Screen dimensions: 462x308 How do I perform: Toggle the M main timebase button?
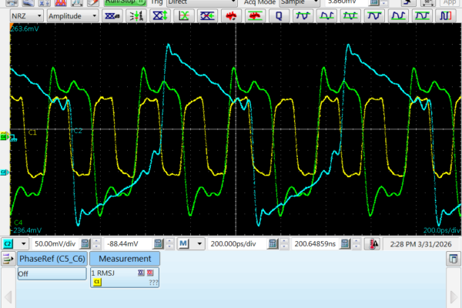coord(184,244)
